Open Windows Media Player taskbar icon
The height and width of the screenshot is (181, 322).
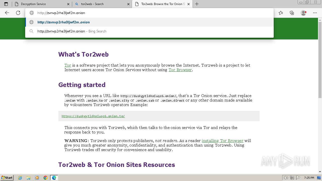point(37,178)
